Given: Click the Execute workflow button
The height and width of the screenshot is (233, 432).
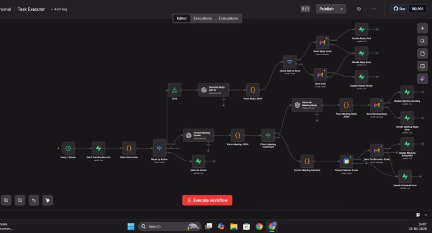Looking at the screenshot, I should 207,200.
